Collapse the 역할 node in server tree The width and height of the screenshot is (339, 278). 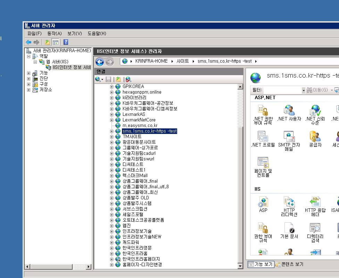pyautogui.click(x=28, y=56)
